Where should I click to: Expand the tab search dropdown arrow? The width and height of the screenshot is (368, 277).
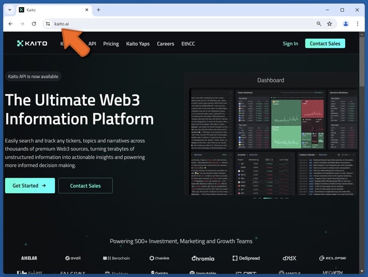click(x=10, y=10)
